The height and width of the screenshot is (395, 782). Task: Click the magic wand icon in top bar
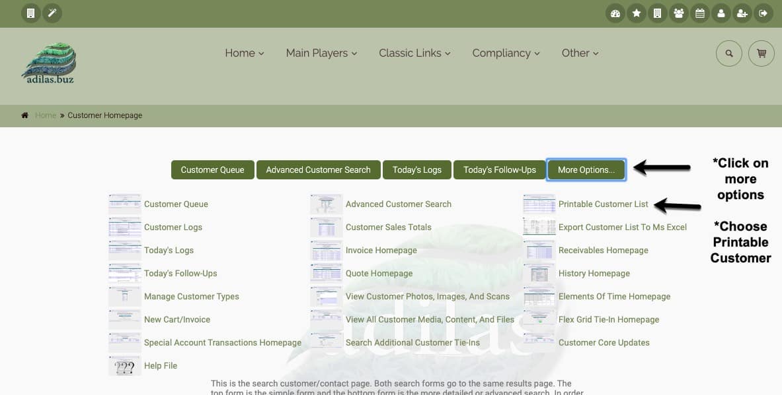52,13
